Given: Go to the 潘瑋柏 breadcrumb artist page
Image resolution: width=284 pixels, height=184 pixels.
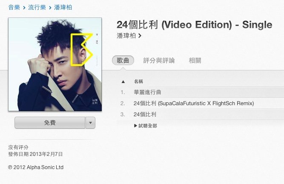Looking at the screenshot, I should (x=63, y=7).
